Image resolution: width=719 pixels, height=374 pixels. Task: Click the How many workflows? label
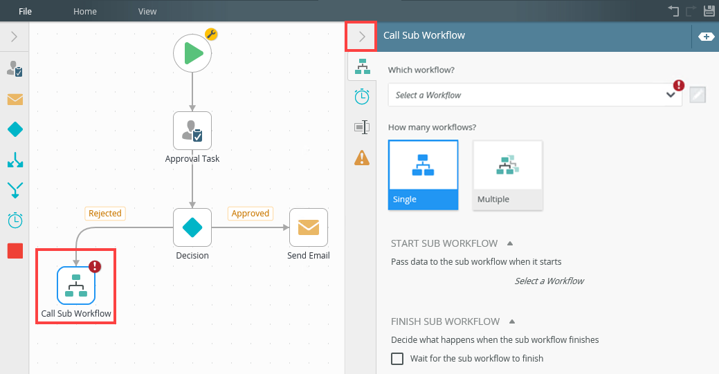[432, 127]
